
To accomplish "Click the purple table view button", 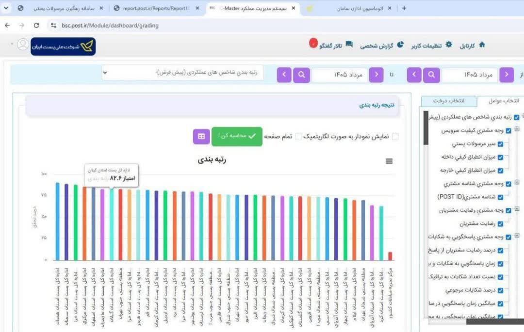I will (201, 136).
